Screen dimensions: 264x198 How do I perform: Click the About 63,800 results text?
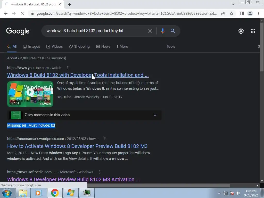[x=37, y=58]
